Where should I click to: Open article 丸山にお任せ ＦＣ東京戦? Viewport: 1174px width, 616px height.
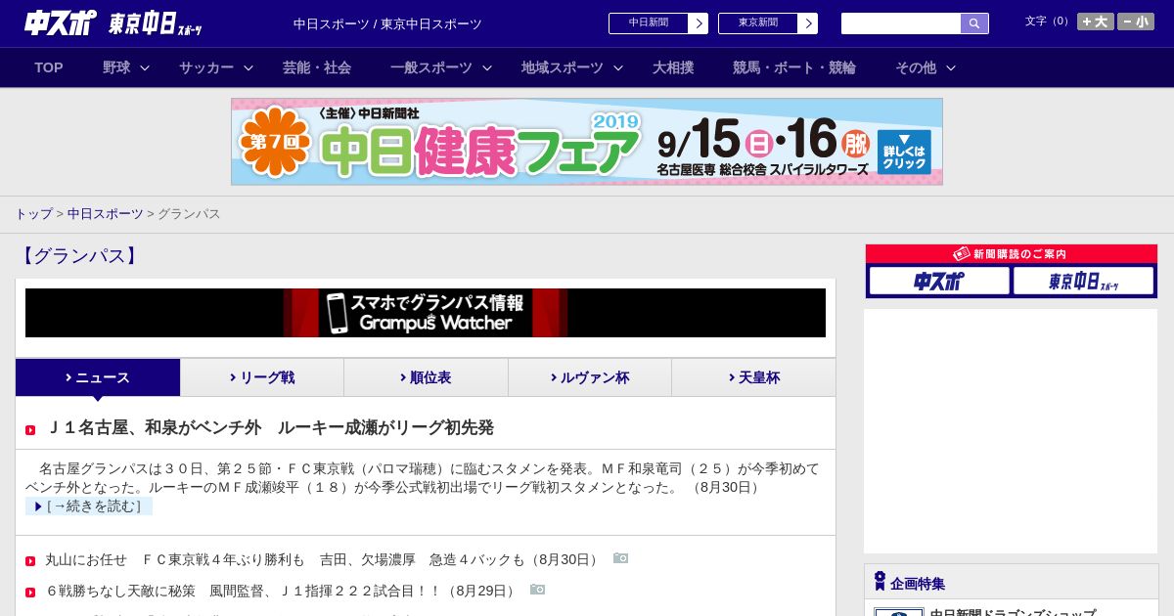point(324,559)
